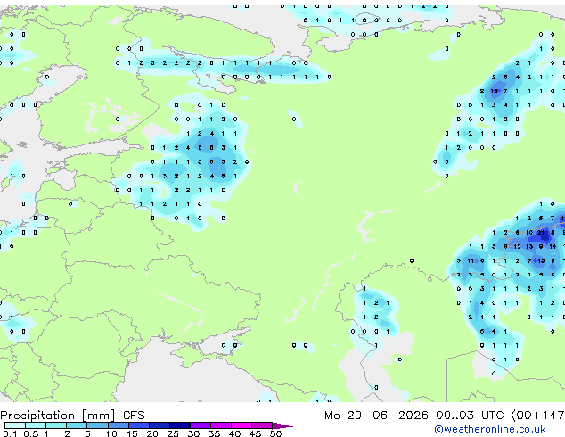Click the legend label '50'
The height and width of the screenshot is (437, 565).
click(x=275, y=433)
